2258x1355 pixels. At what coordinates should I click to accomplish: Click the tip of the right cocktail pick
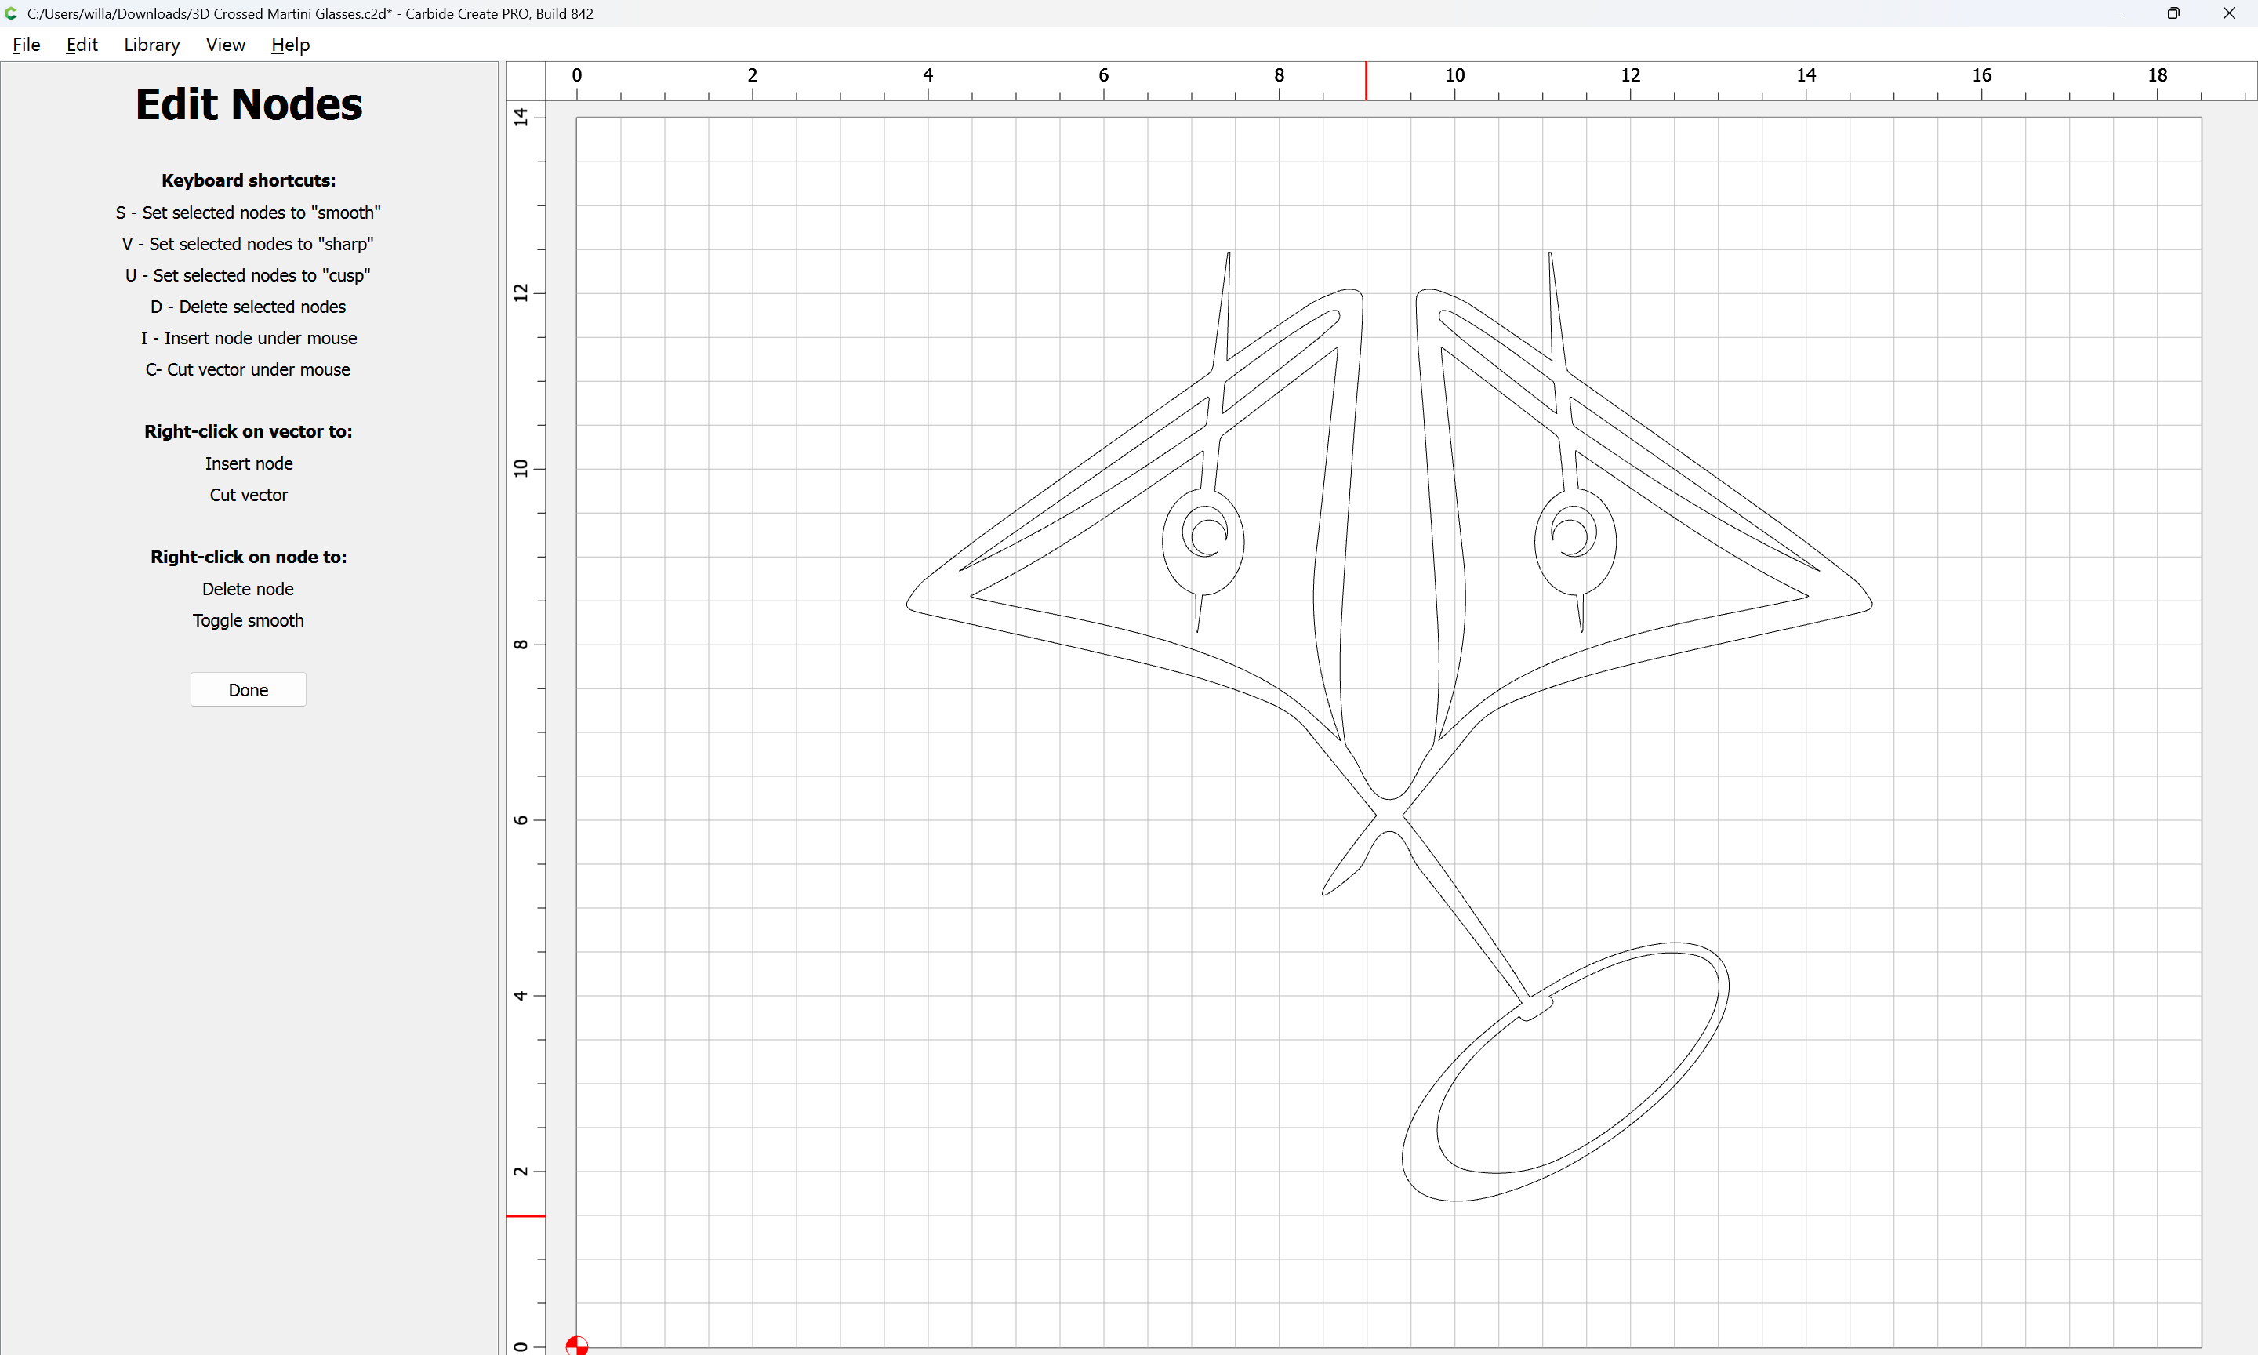pos(1550,255)
